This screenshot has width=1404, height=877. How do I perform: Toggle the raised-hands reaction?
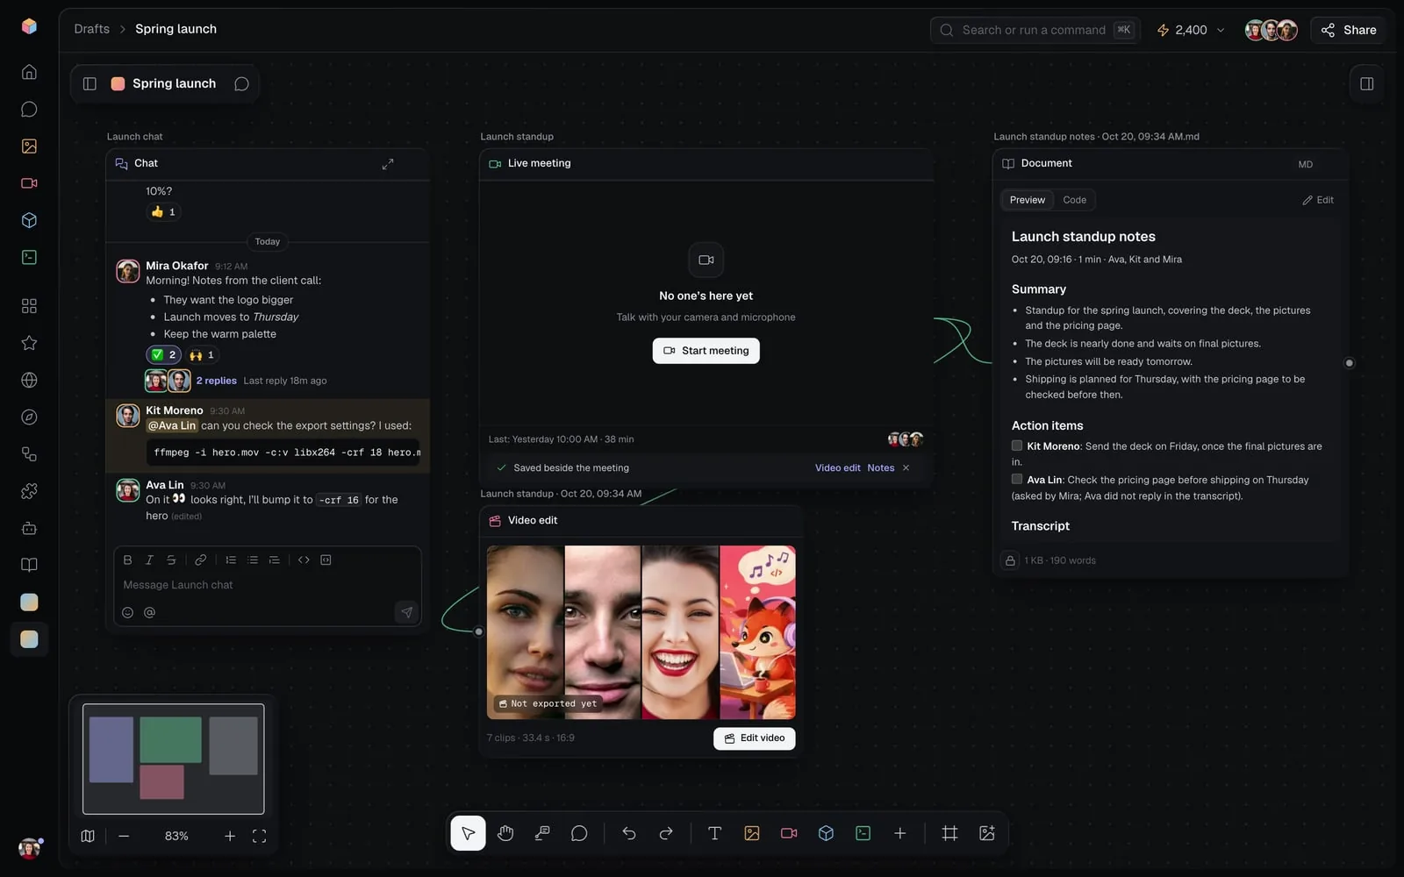202,354
